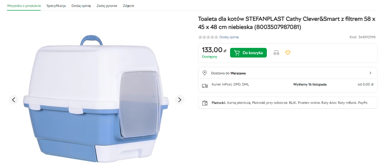Viewport: 382px width, 165px height.
Task: Select the Zadaj pytanie tab
Action: click(x=107, y=6)
